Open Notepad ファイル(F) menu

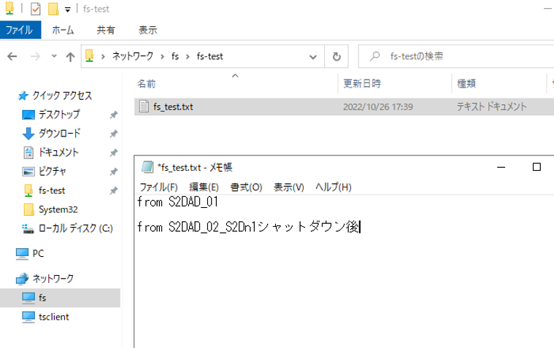click(158, 187)
